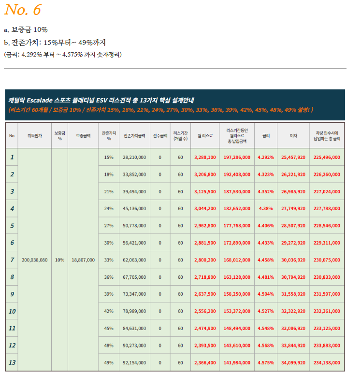The width and height of the screenshot is (347, 375).
Task: Click interest rate 4.568%
Action: click(x=266, y=346)
